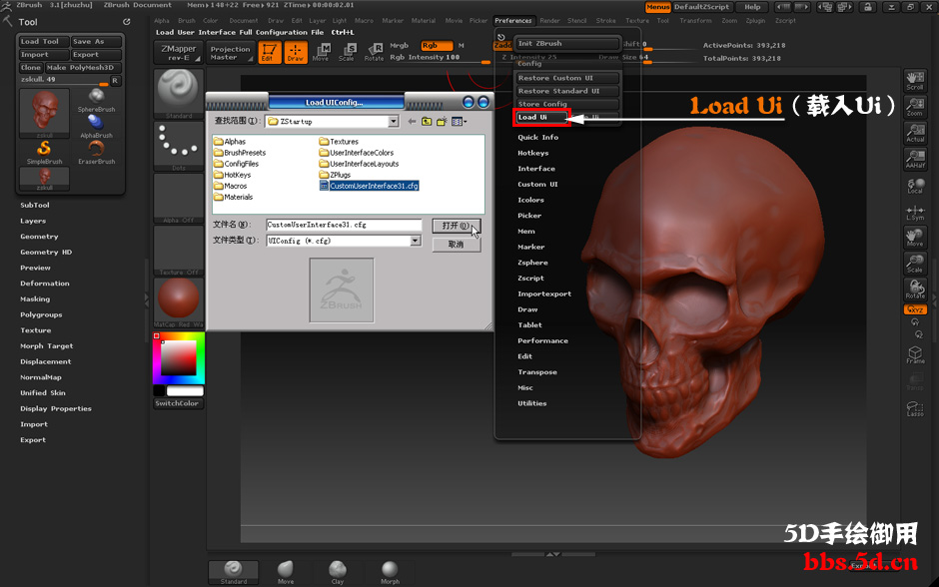
Task: Toggle the Menus button
Action: (658, 7)
